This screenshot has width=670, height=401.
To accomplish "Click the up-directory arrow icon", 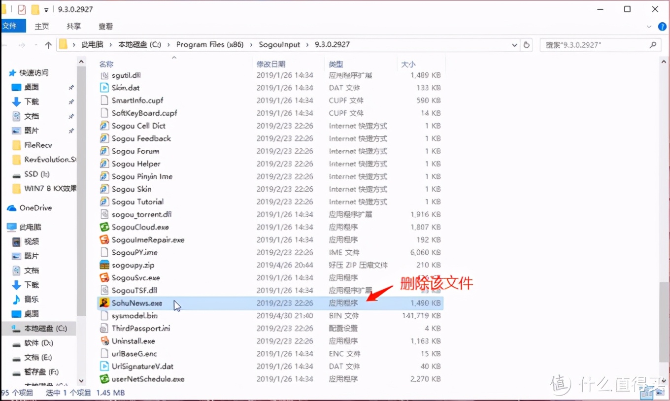I will coord(48,45).
